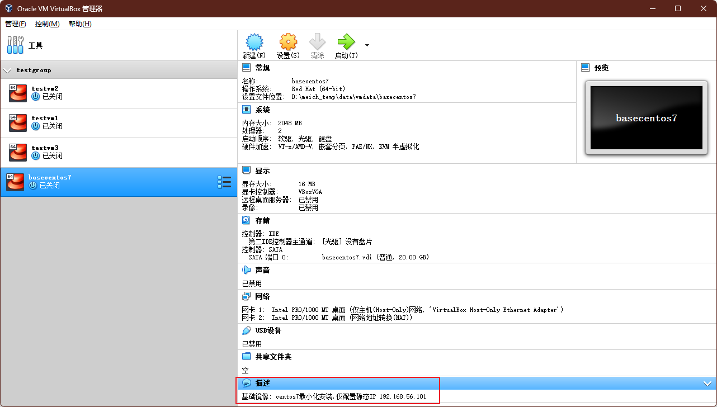Open the 网络 section header link

(x=262, y=296)
